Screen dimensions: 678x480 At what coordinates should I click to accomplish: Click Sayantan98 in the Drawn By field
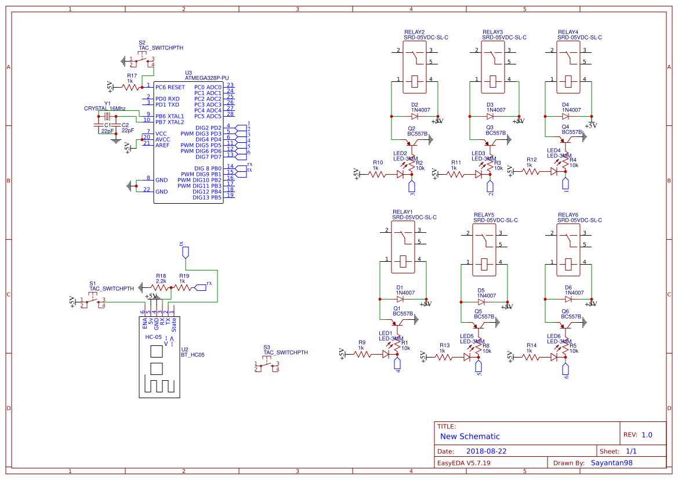point(611,462)
